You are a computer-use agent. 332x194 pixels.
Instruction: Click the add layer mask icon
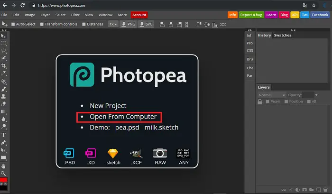coord(304,190)
